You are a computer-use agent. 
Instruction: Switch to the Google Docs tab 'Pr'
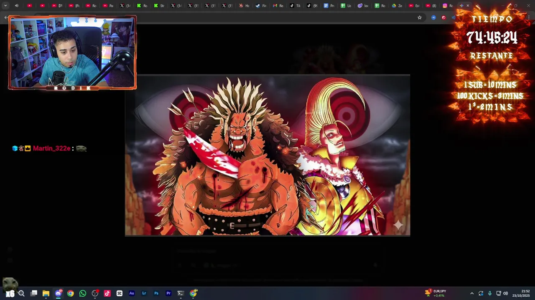pos(329,6)
